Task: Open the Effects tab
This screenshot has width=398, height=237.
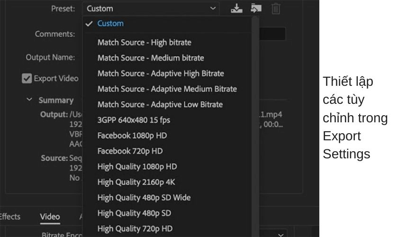Action: point(9,217)
